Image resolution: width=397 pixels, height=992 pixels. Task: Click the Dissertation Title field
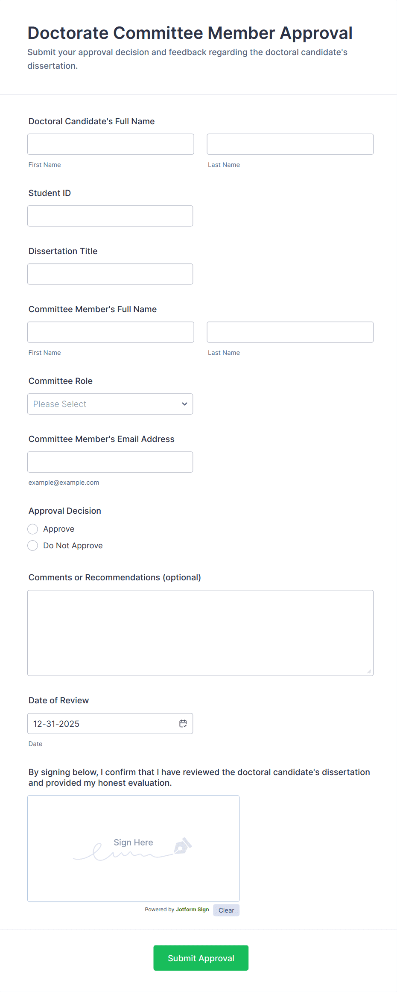click(x=110, y=274)
